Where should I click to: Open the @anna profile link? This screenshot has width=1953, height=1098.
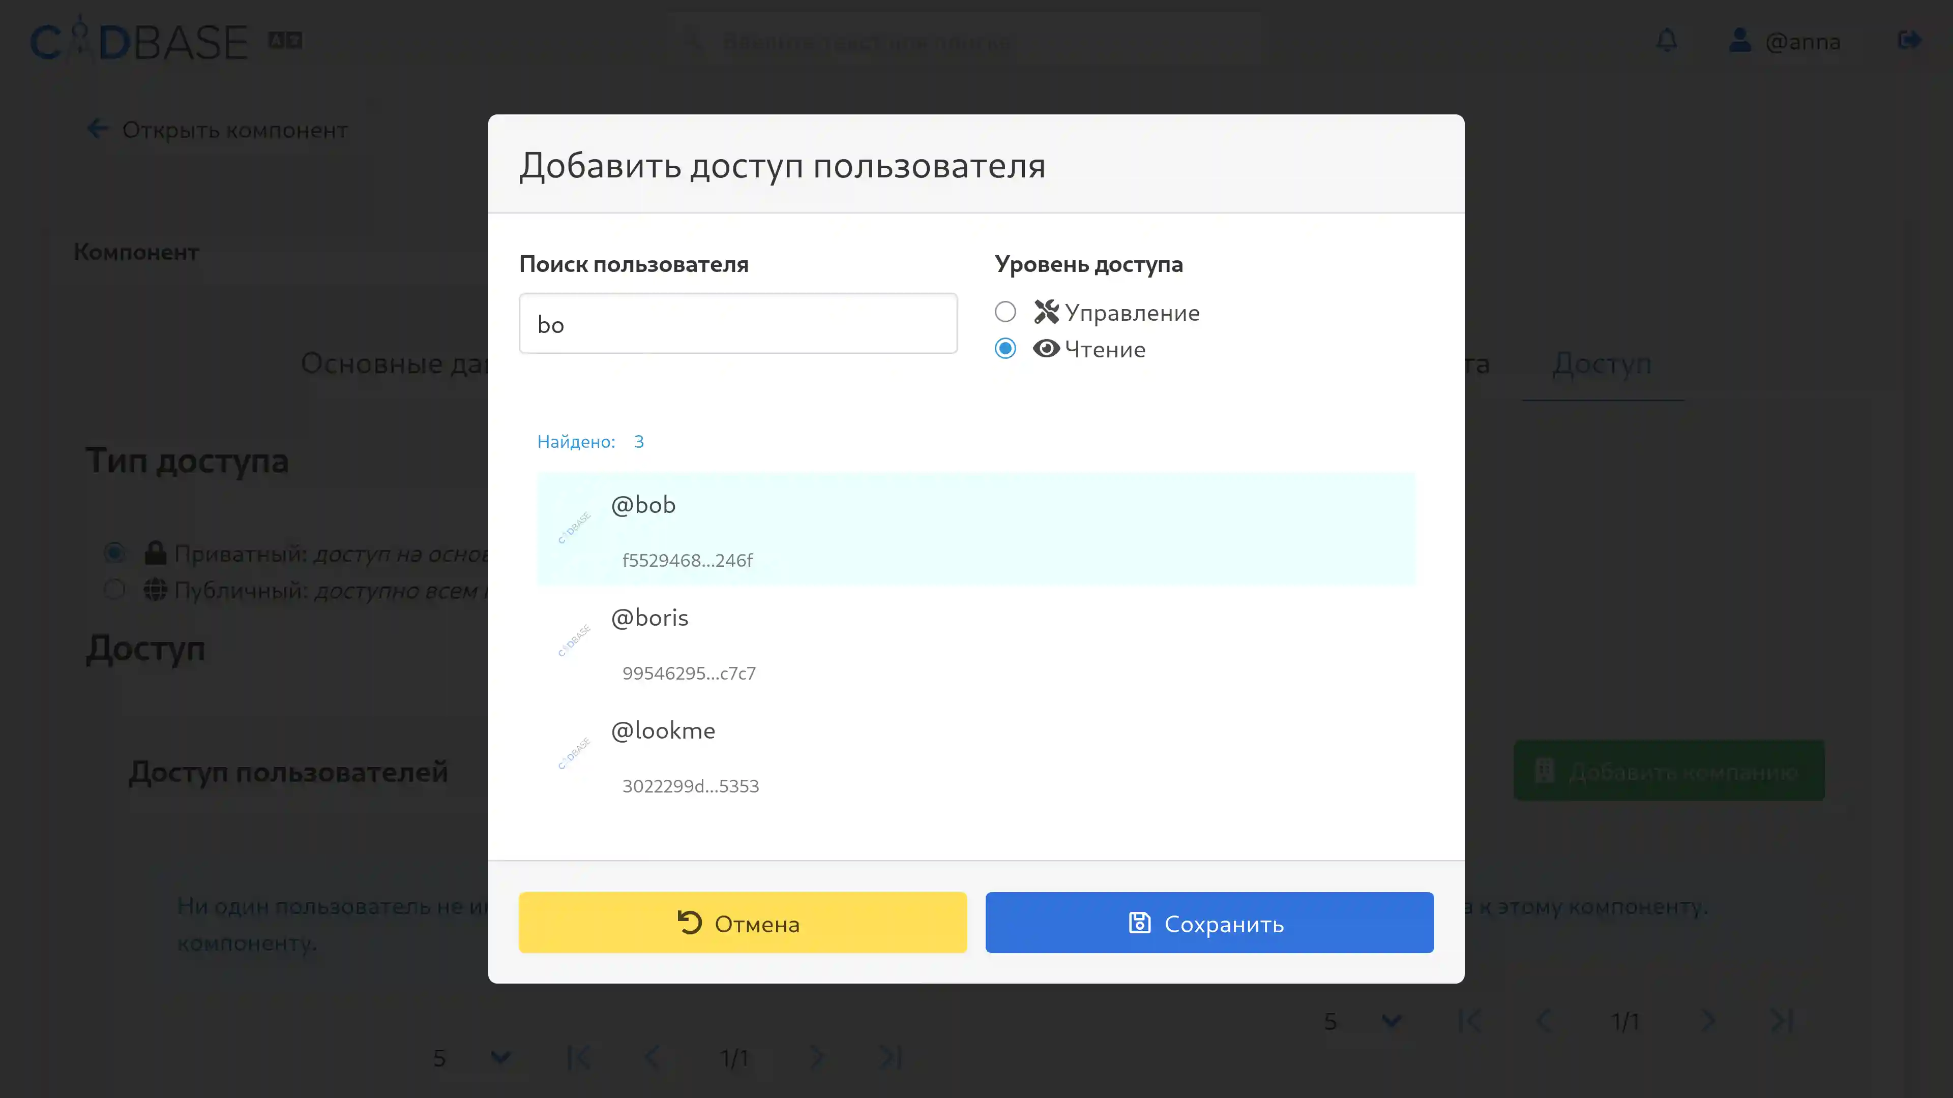point(1785,41)
